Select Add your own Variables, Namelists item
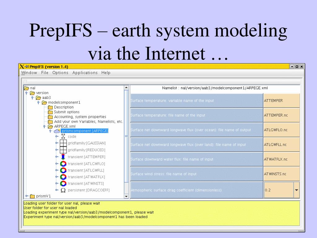Viewport: 317px width, 238px height. (x=88, y=121)
